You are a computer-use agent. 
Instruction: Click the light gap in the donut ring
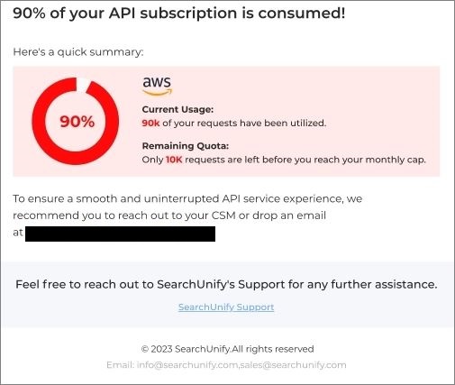point(83,85)
